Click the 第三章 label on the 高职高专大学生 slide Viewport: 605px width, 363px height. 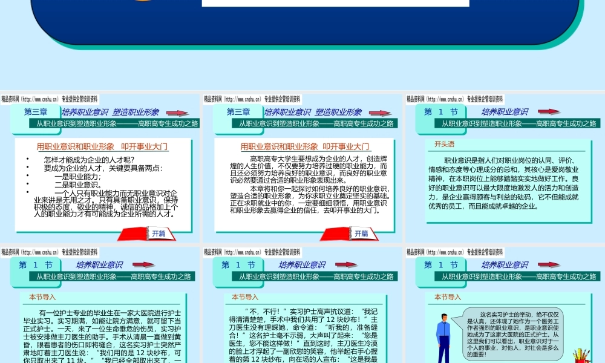pos(238,112)
